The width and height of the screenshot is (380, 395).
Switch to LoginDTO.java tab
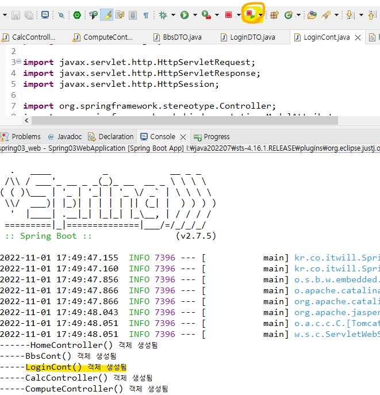coord(248,37)
